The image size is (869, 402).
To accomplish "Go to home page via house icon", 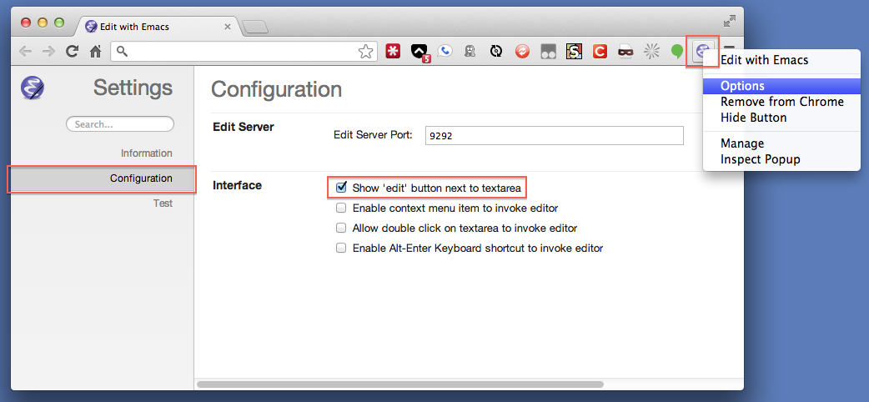I will [x=96, y=52].
